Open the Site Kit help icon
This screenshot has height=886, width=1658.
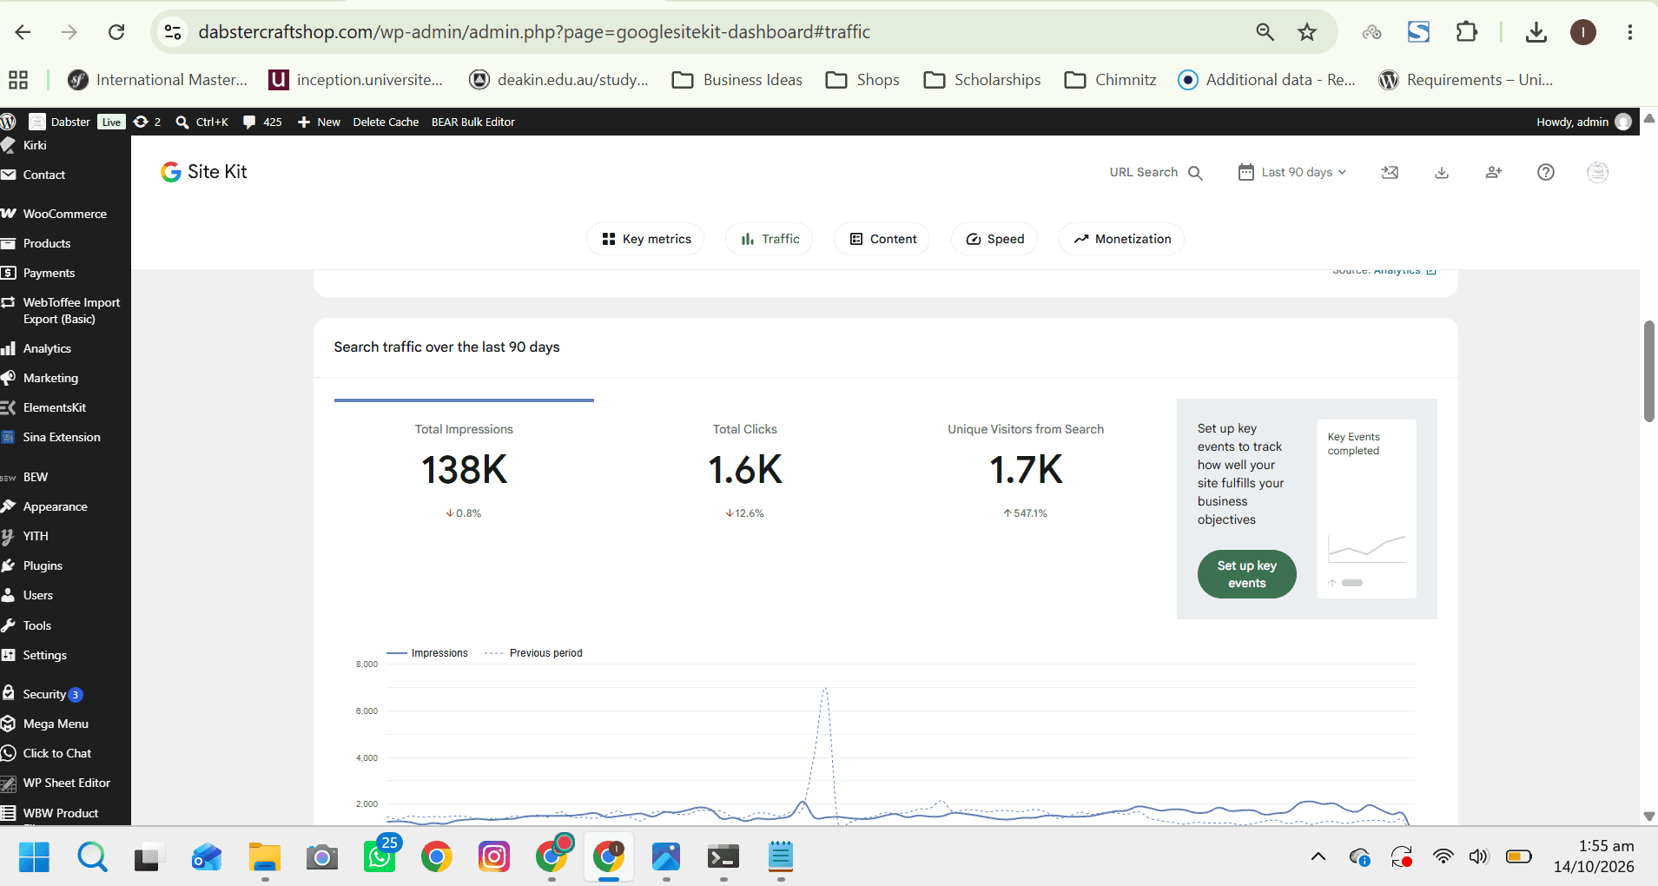click(1545, 172)
